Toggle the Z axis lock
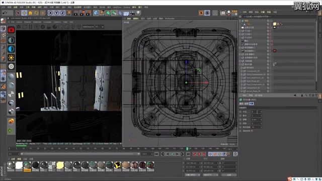 tap(62, 13)
